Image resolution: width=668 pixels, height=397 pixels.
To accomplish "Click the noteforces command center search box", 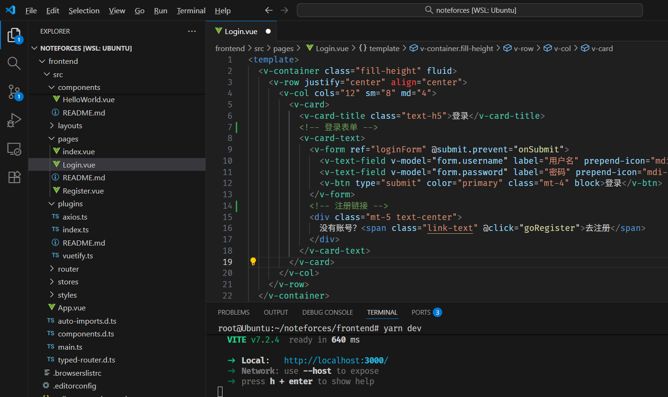I will pos(471,10).
